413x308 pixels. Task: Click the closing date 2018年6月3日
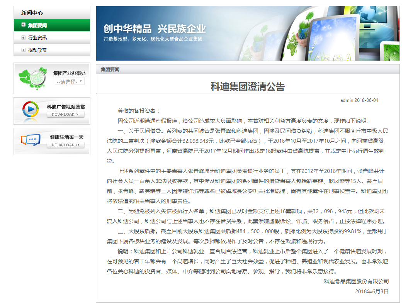372,291
